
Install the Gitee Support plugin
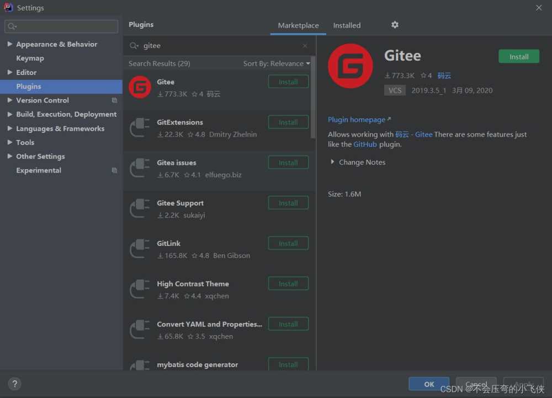click(288, 203)
